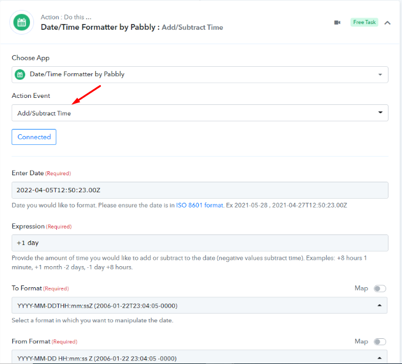Collapse the action step with chevron-up
402x364 pixels.
[x=387, y=23]
